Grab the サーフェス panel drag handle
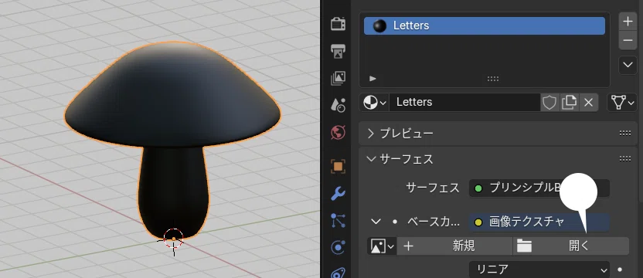Viewport: 643px width, 278px height. (x=625, y=158)
